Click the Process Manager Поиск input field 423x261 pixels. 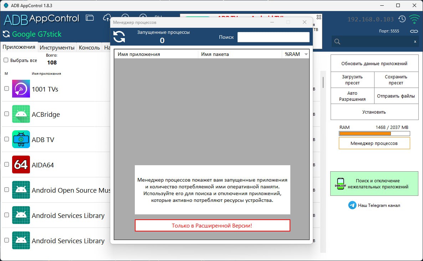[x=273, y=37]
